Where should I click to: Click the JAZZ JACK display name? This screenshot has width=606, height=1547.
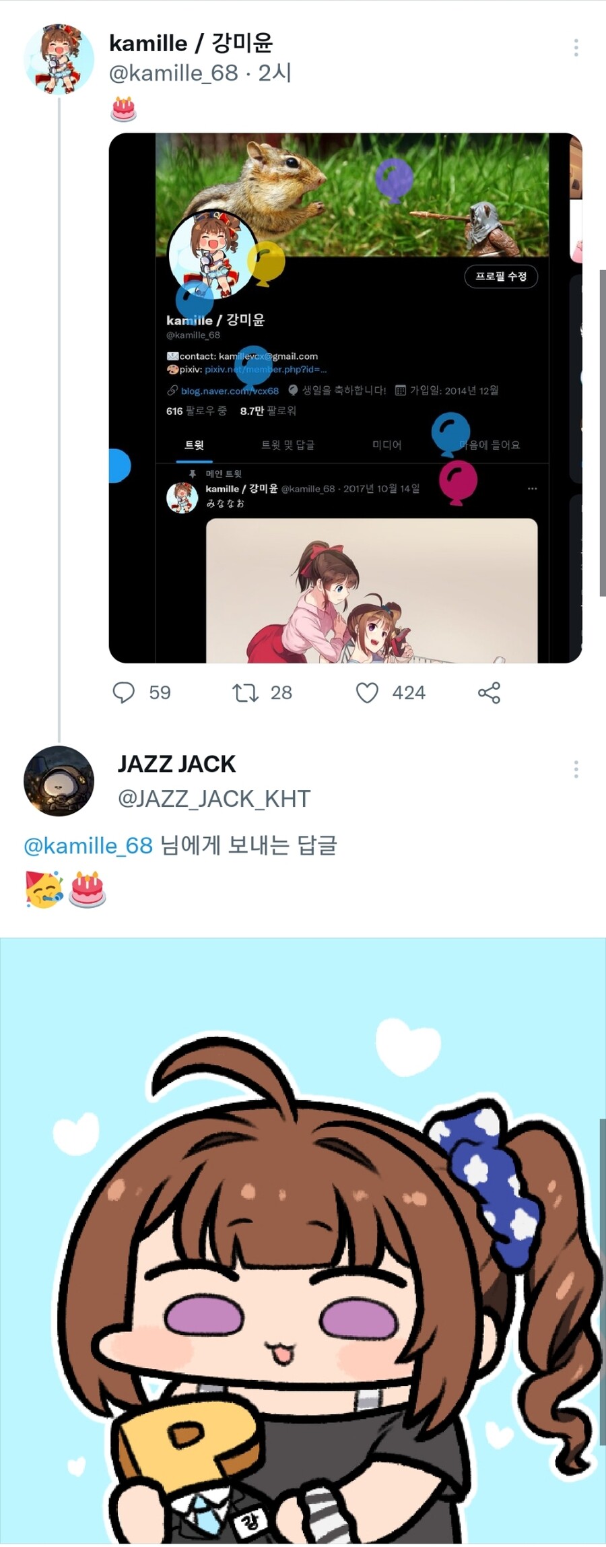click(176, 764)
